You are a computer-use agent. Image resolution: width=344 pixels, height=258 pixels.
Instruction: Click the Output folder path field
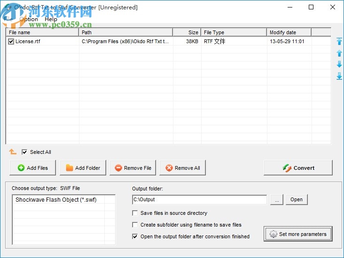point(200,199)
